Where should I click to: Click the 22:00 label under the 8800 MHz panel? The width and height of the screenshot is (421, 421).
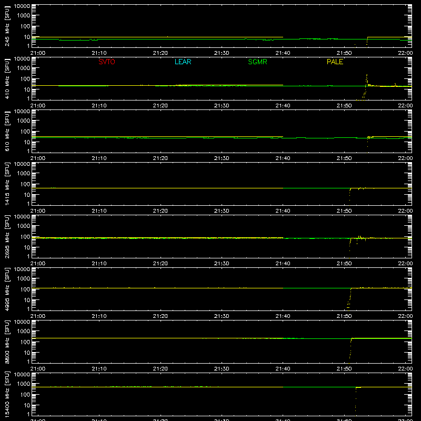pyautogui.click(x=405, y=369)
